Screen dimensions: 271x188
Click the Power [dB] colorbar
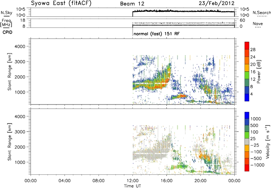pyautogui.click(x=247, y=72)
